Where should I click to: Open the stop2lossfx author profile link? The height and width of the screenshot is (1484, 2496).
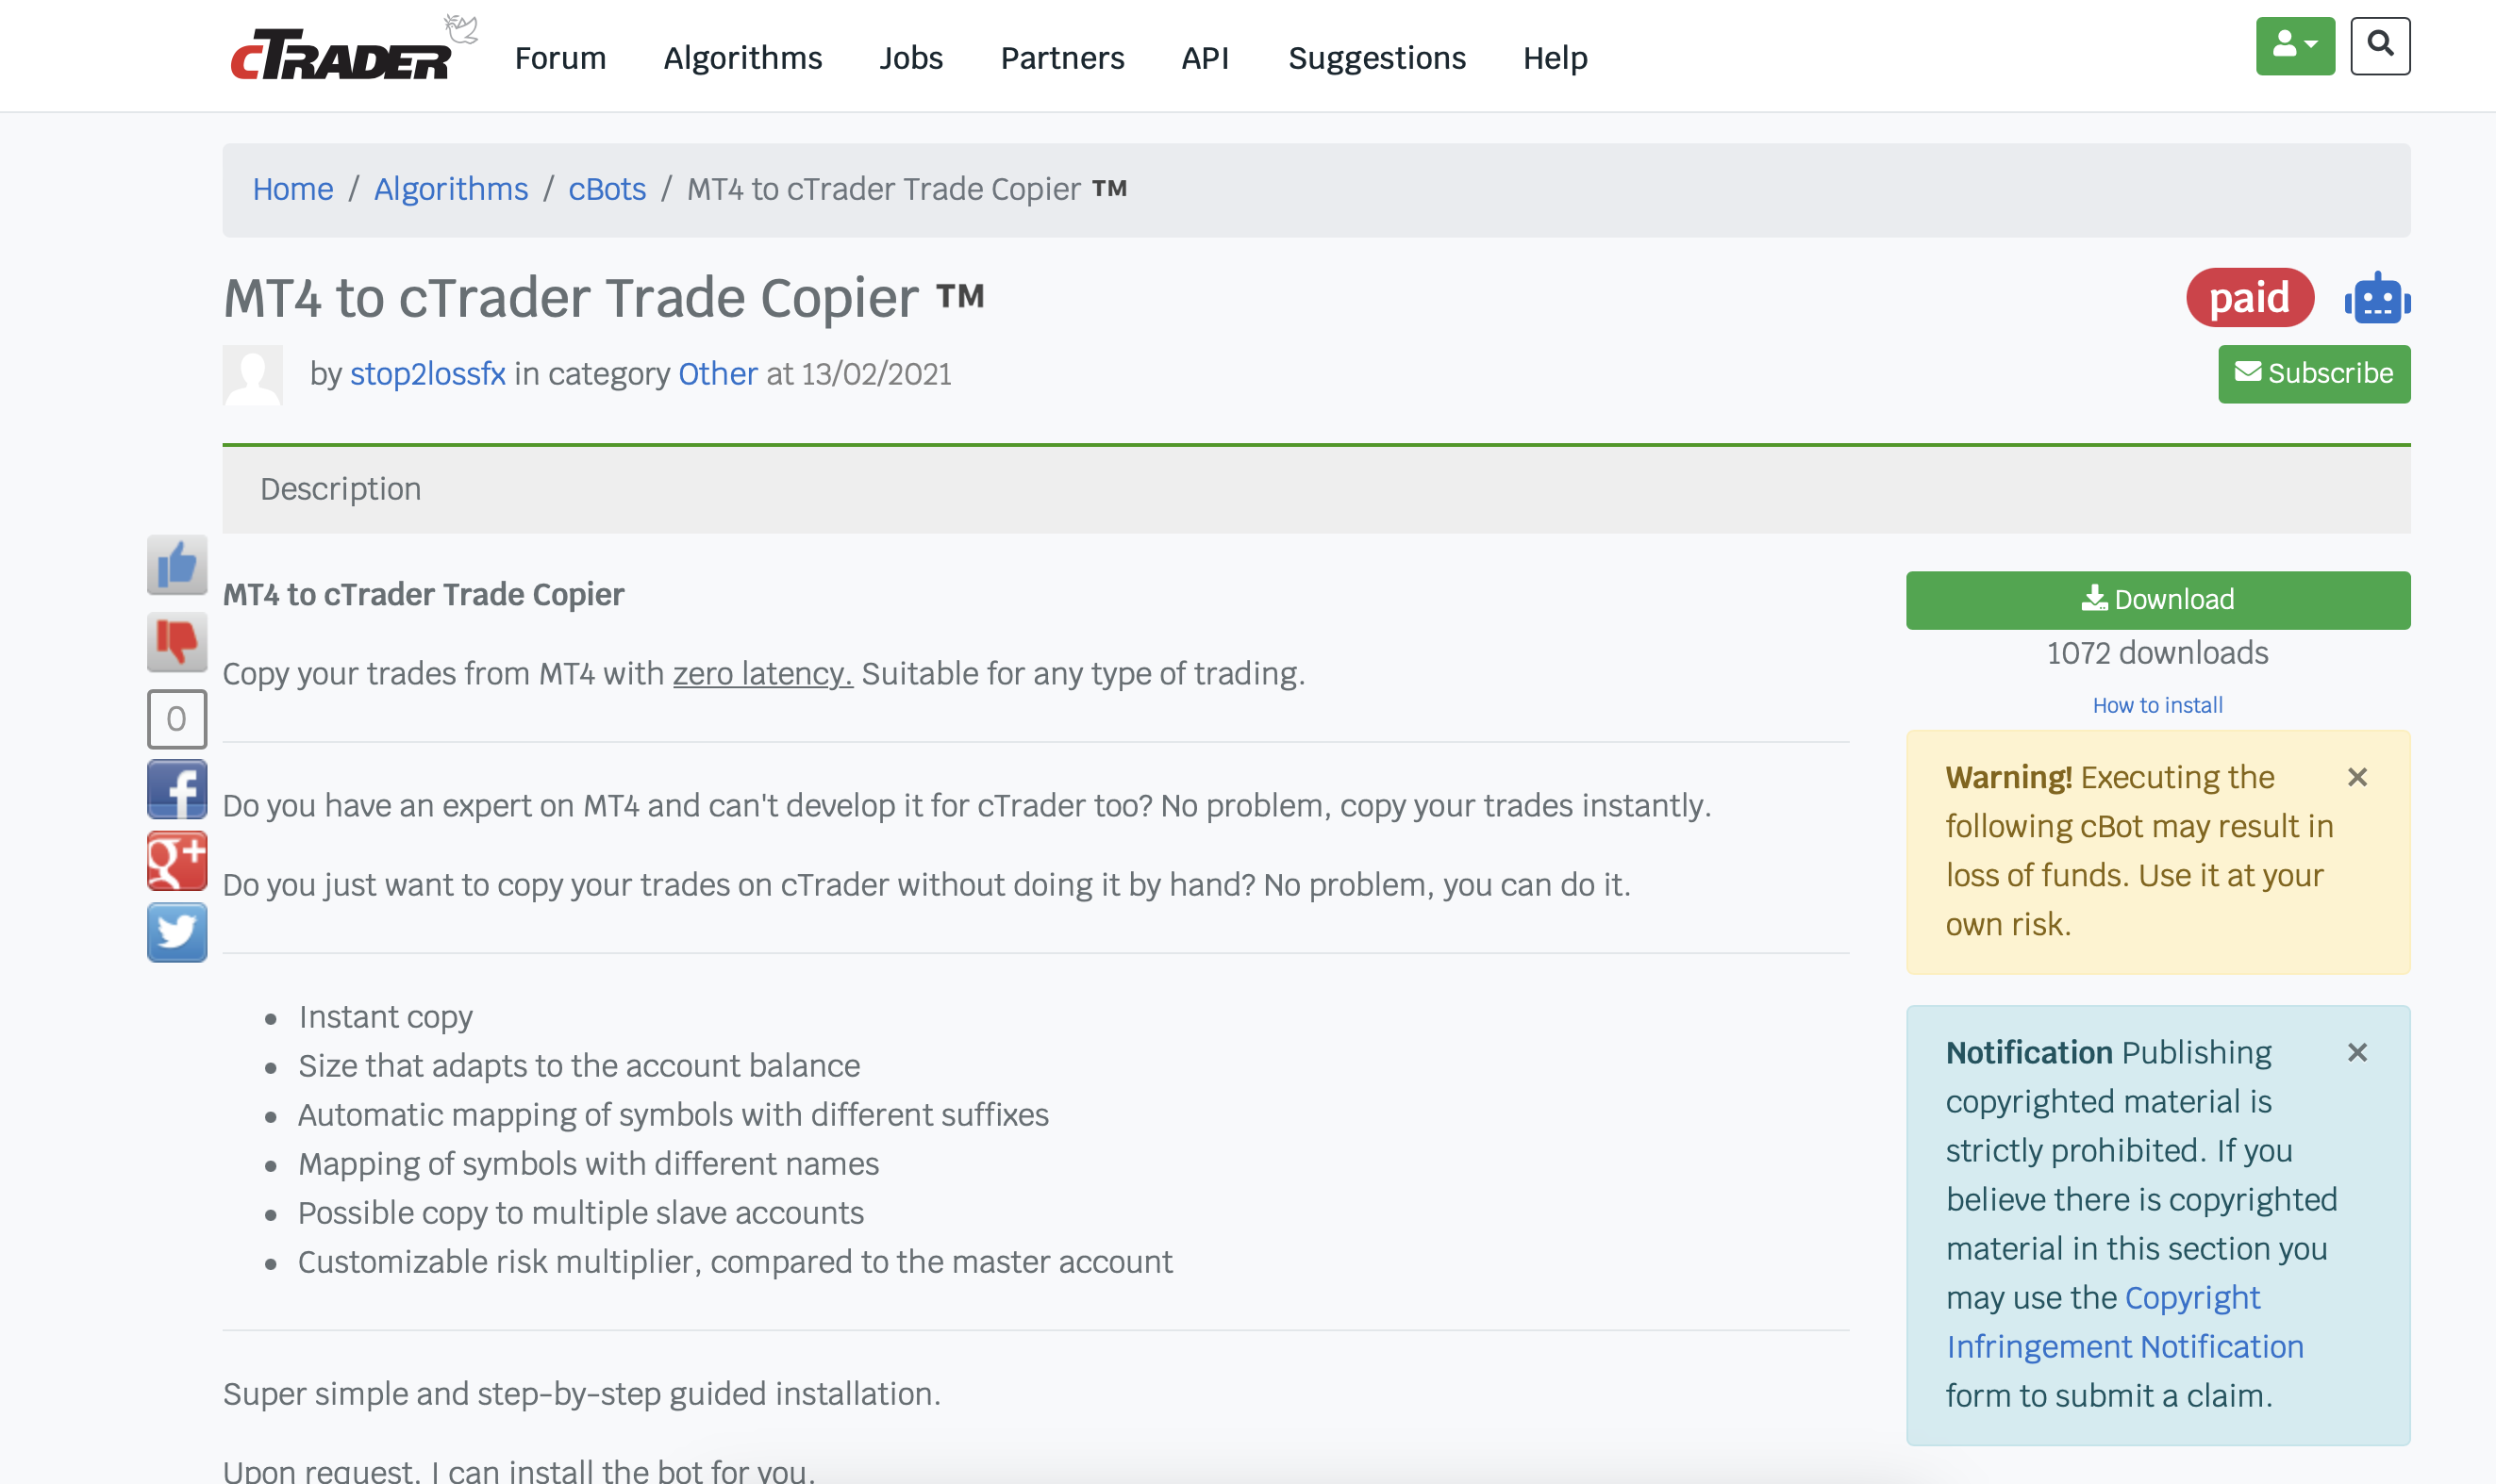[427, 374]
